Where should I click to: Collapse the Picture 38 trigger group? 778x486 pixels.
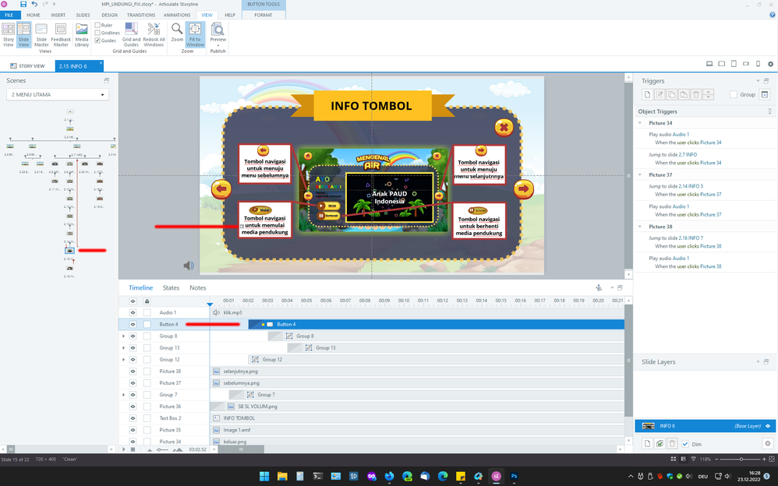pos(640,226)
